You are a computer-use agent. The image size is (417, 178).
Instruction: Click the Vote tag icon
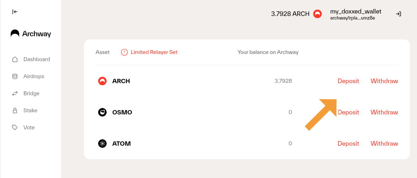point(15,128)
